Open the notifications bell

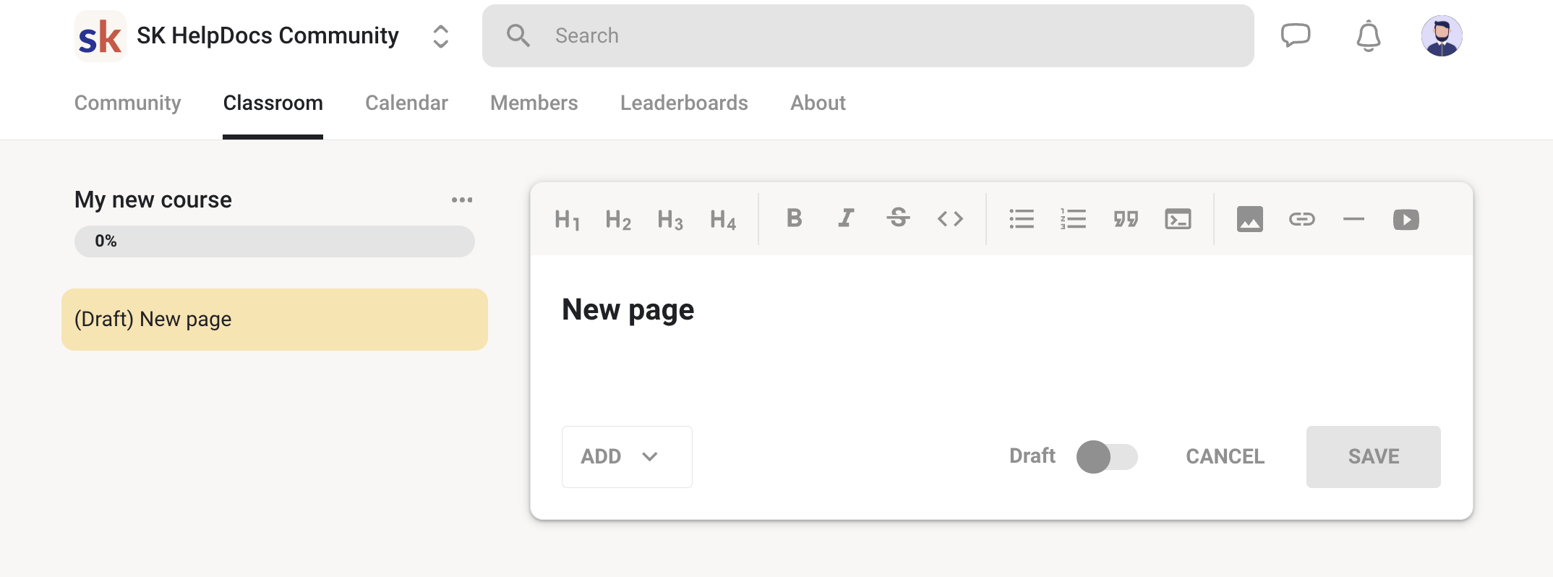click(x=1368, y=35)
